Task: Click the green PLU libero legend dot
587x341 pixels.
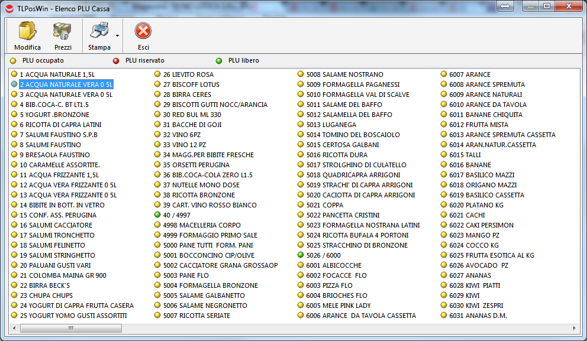Action: [x=220, y=60]
